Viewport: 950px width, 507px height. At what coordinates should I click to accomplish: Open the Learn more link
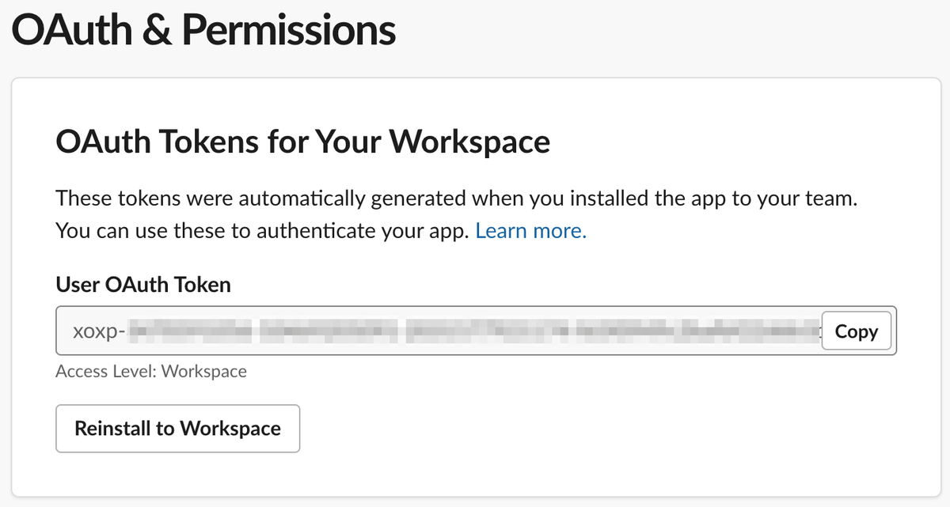coord(530,232)
